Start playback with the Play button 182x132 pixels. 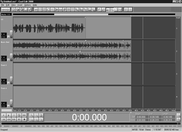(9, 115)
